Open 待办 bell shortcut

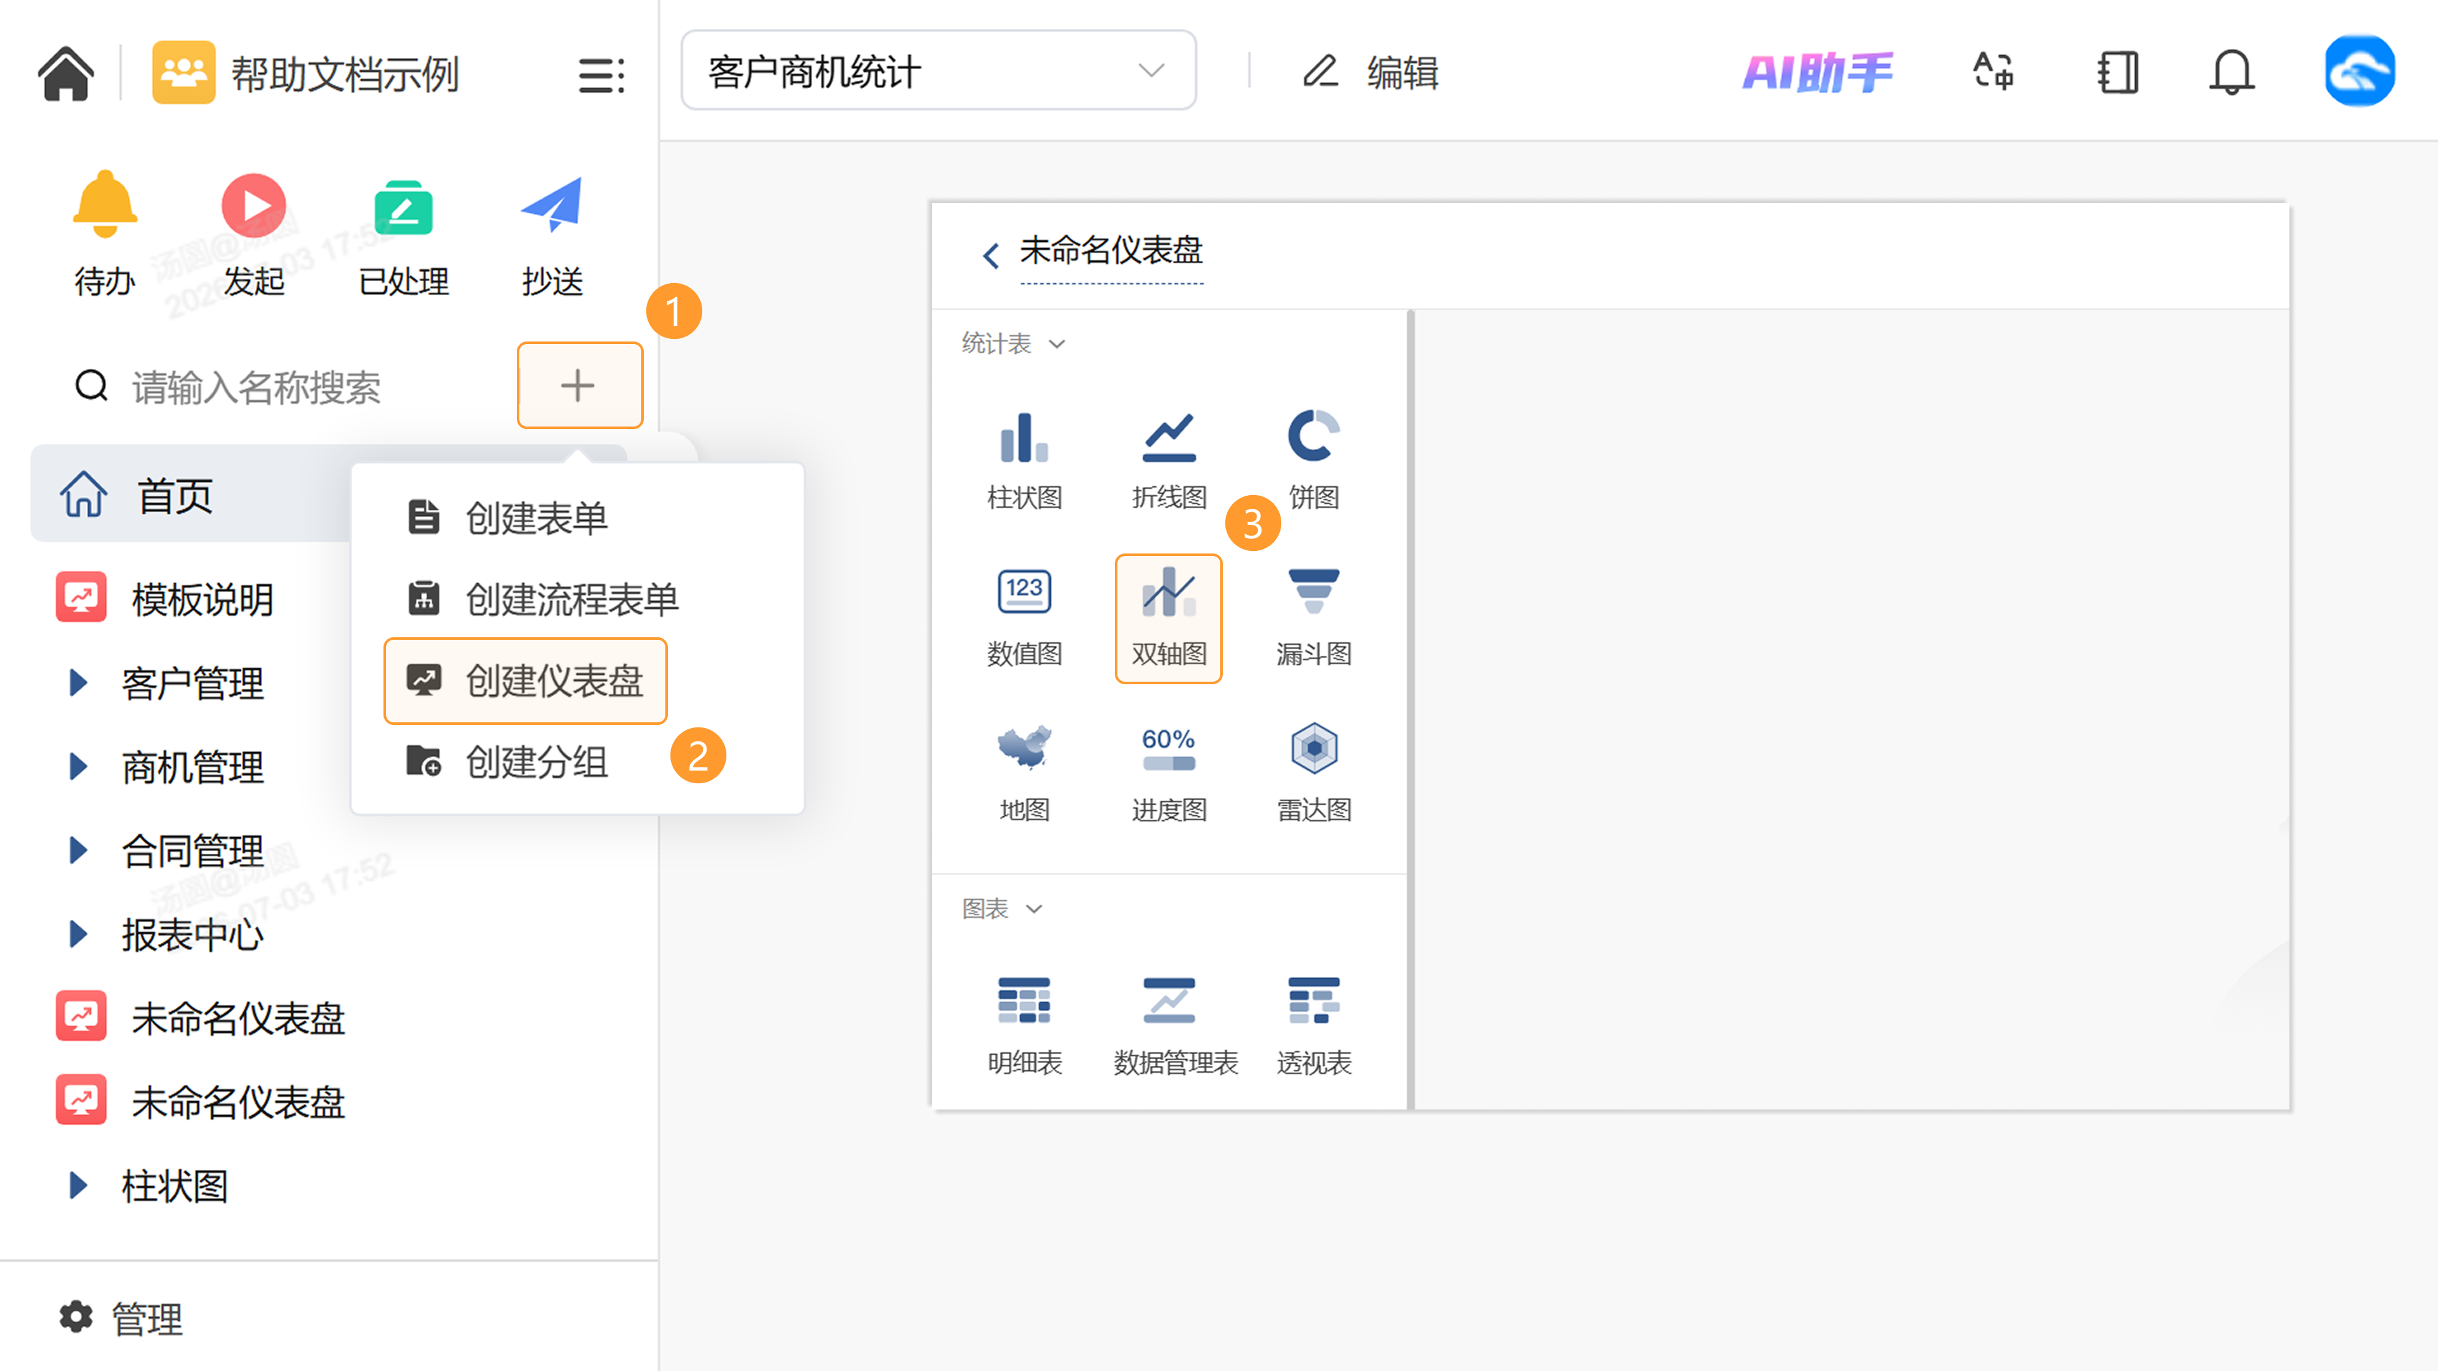pyautogui.click(x=104, y=234)
